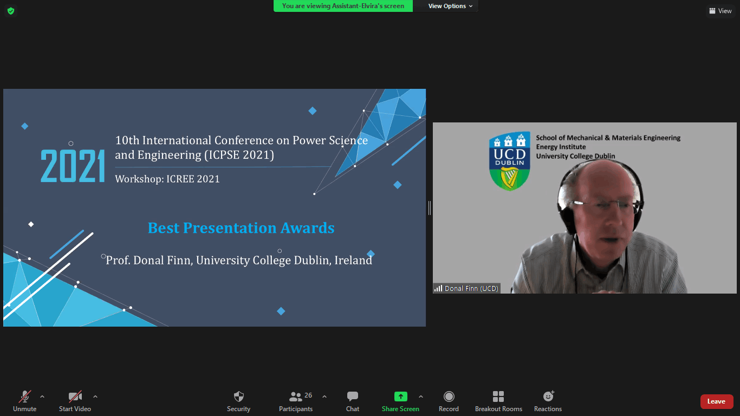Start Video camera button
This screenshot has width=740, height=416.
75,401
